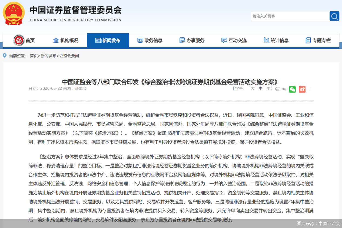The width and height of the screenshot is (342, 228).
Task: Click the document icon beside 专题专栏
Action: [308, 40]
